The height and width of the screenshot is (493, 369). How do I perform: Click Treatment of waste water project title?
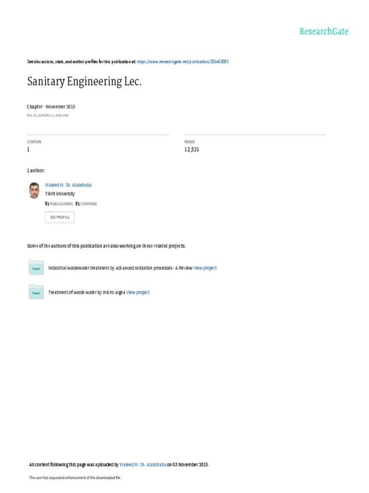click(86, 292)
